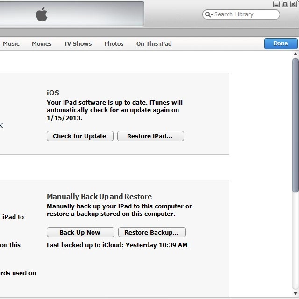
Task: Click the Restore Backup... button
Action: coord(151,232)
